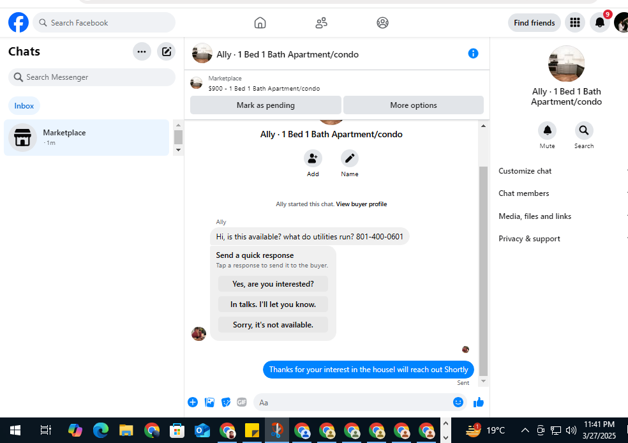Viewport: 628px width, 443px height.
Task: Open network icon in system tray
Action: 555,431
